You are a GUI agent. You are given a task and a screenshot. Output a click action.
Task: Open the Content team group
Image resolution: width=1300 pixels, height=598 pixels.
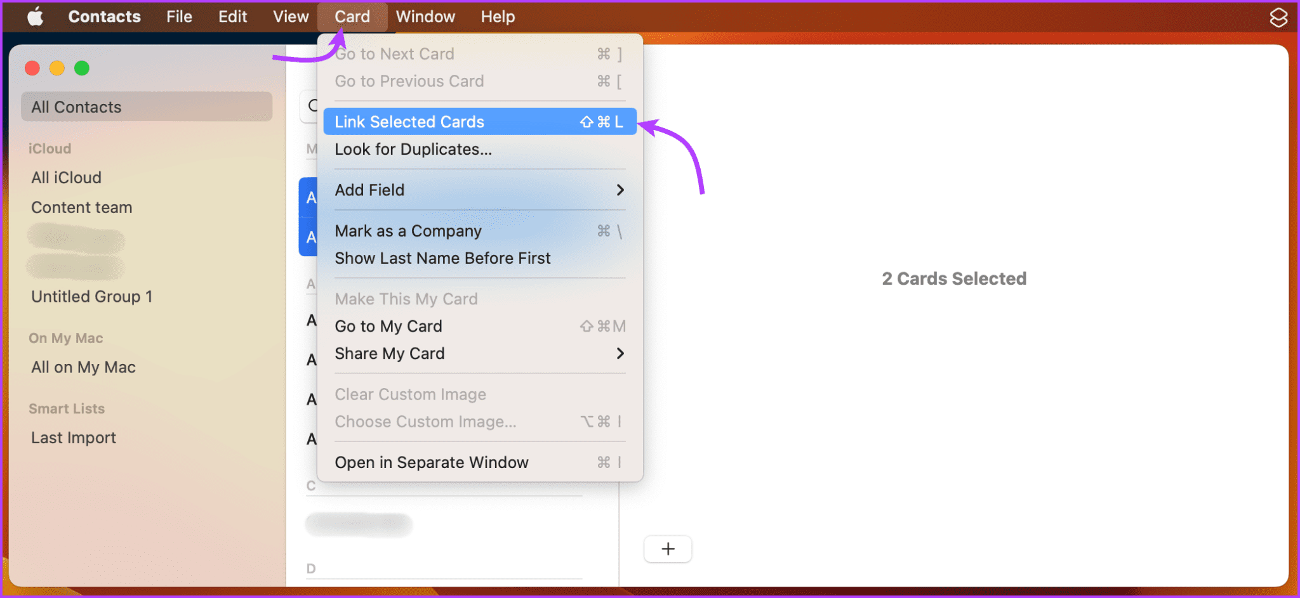point(81,207)
